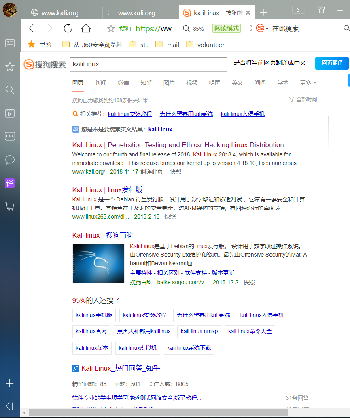This screenshot has width=350, height=418.
Task: Switch to the first www.kali.org tab
Action: 61,13
